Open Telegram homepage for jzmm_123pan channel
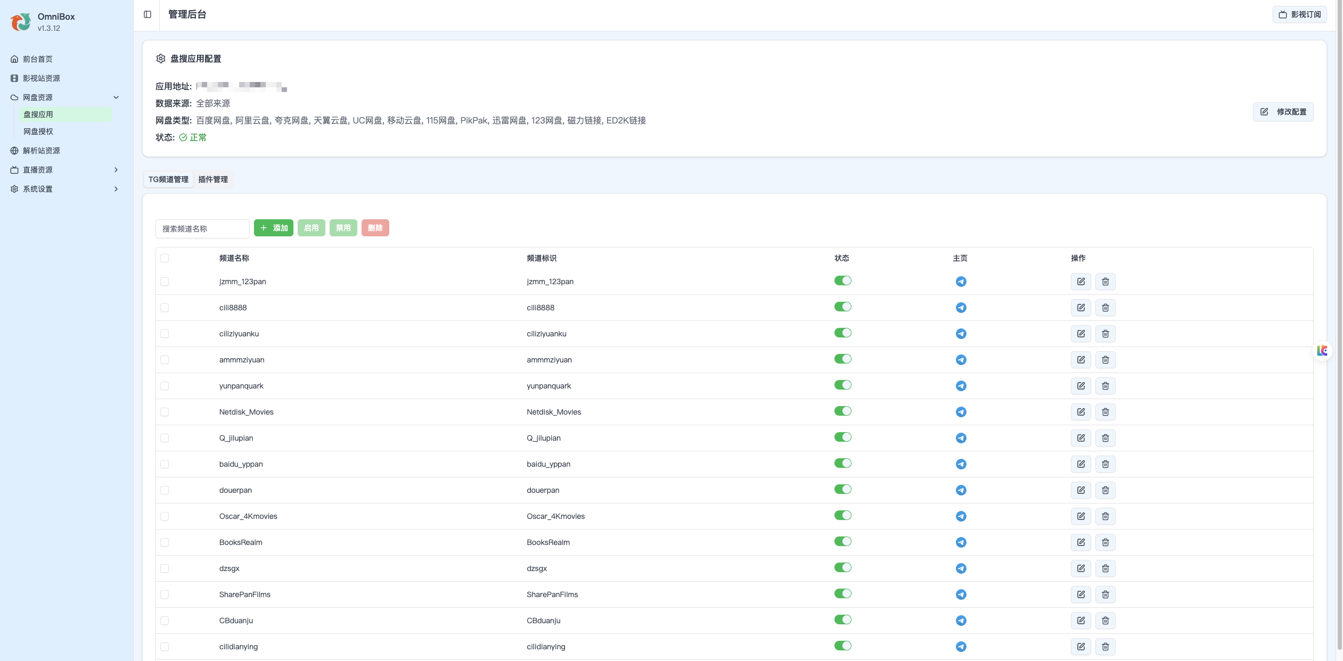The image size is (1343, 661). (961, 282)
